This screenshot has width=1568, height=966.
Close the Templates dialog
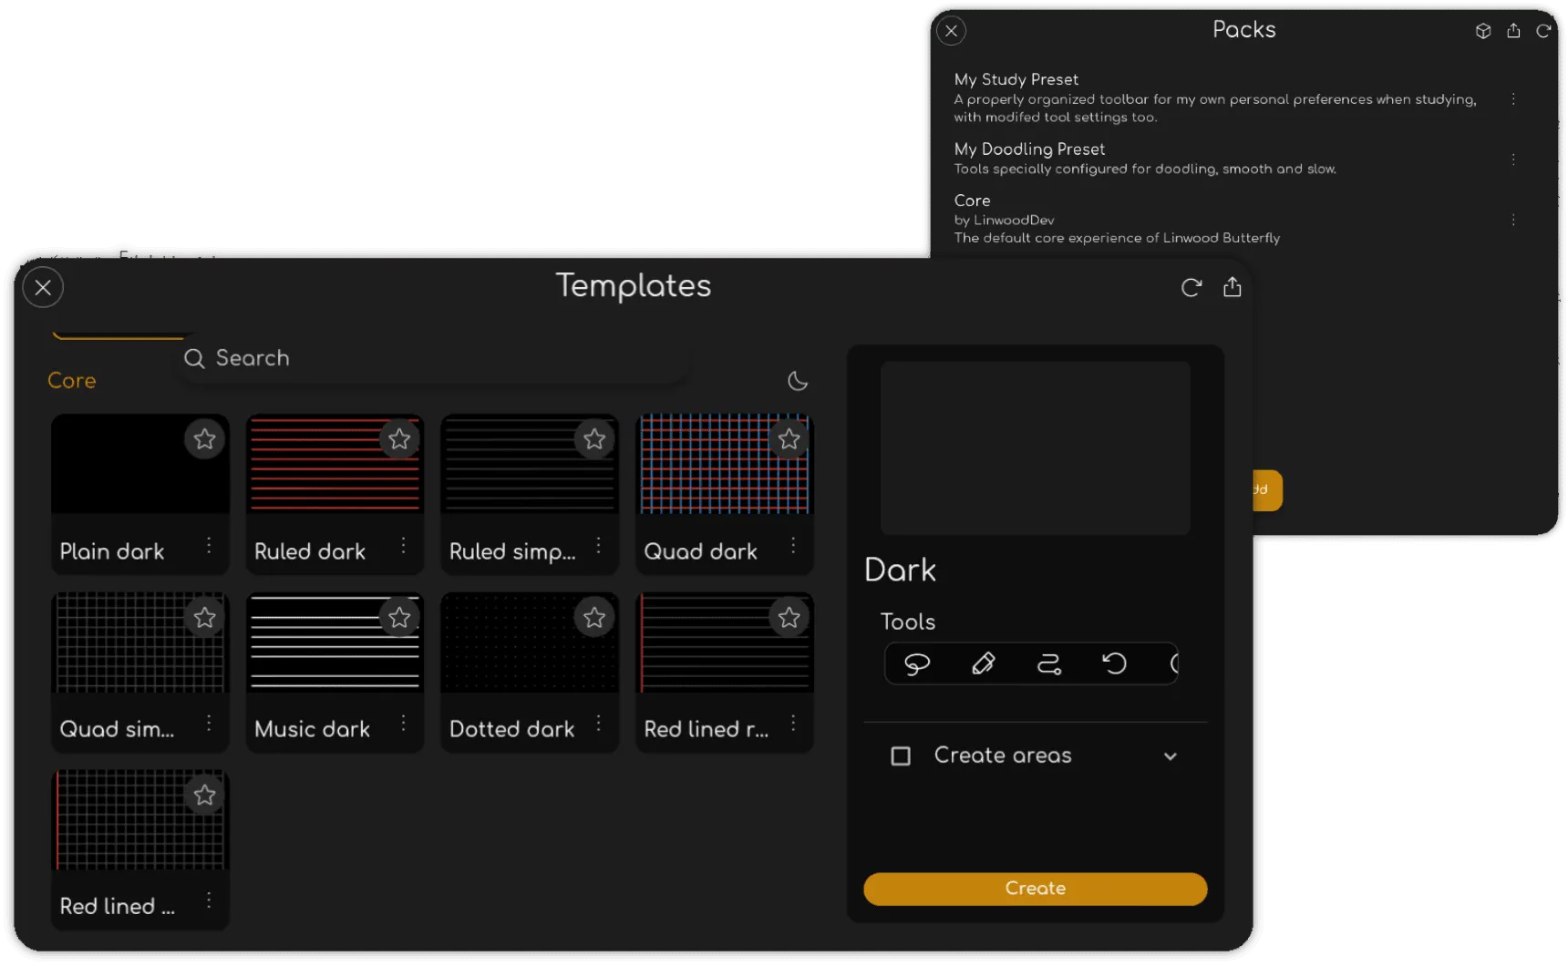(x=43, y=288)
